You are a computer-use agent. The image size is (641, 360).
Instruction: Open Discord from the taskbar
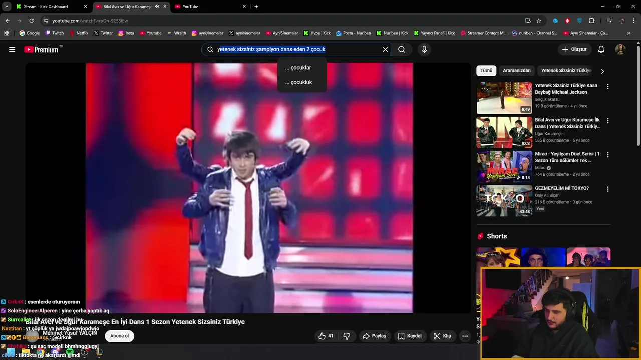pyautogui.click(x=55, y=352)
